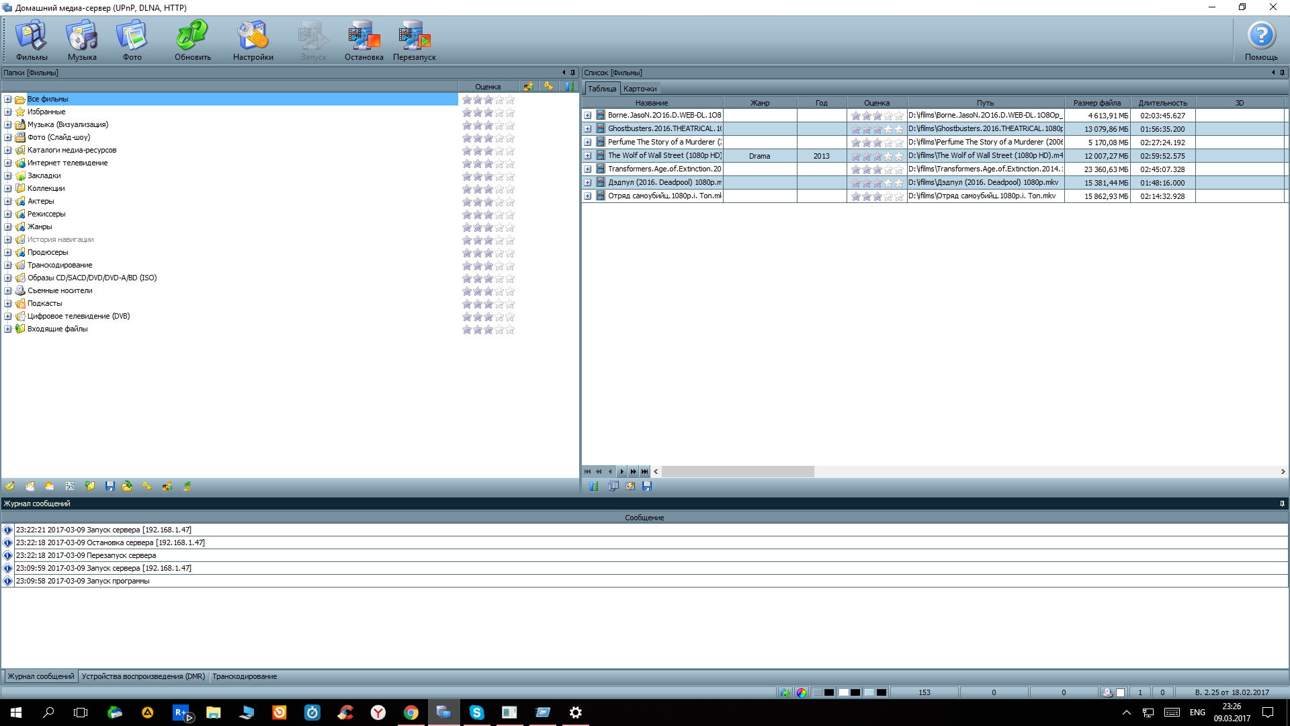Sort list by the Длительность column header
The width and height of the screenshot is (1290, 726).
tap(1162, 103)
